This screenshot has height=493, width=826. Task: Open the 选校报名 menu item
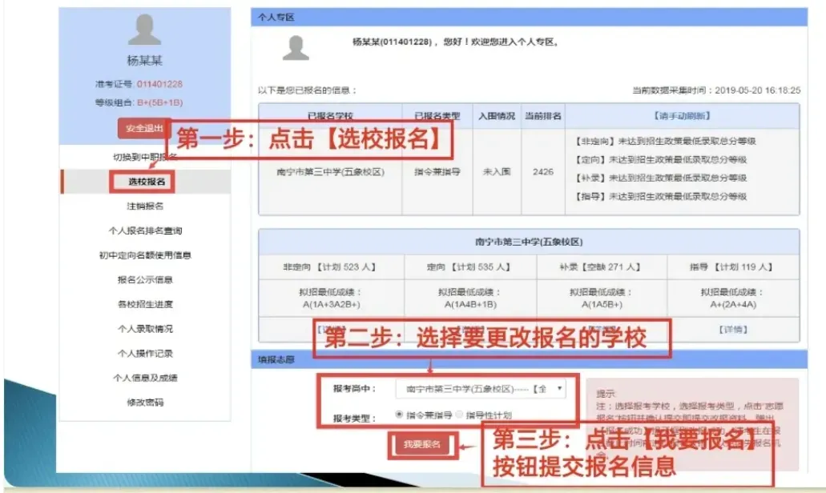(147, 182)
